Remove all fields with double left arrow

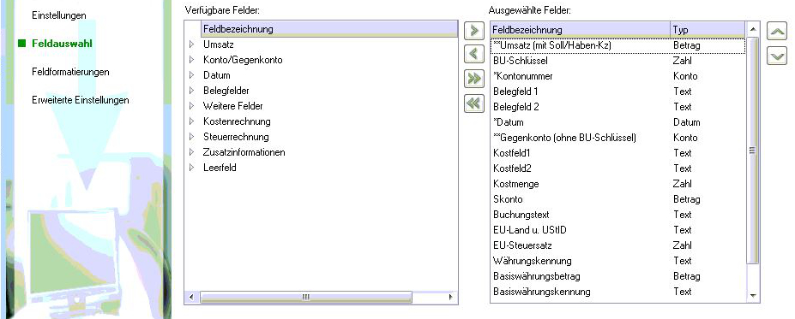tap(474, 103)
